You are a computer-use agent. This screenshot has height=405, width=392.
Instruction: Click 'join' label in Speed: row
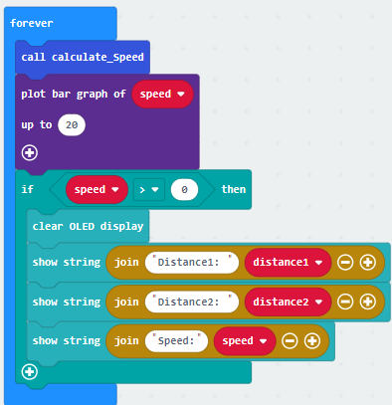(126, 341)
